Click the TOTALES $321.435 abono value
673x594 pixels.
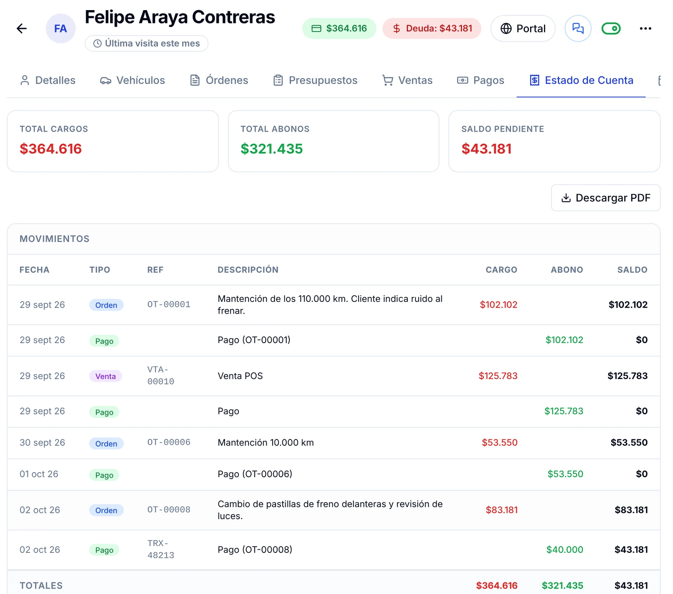(562, 586)
